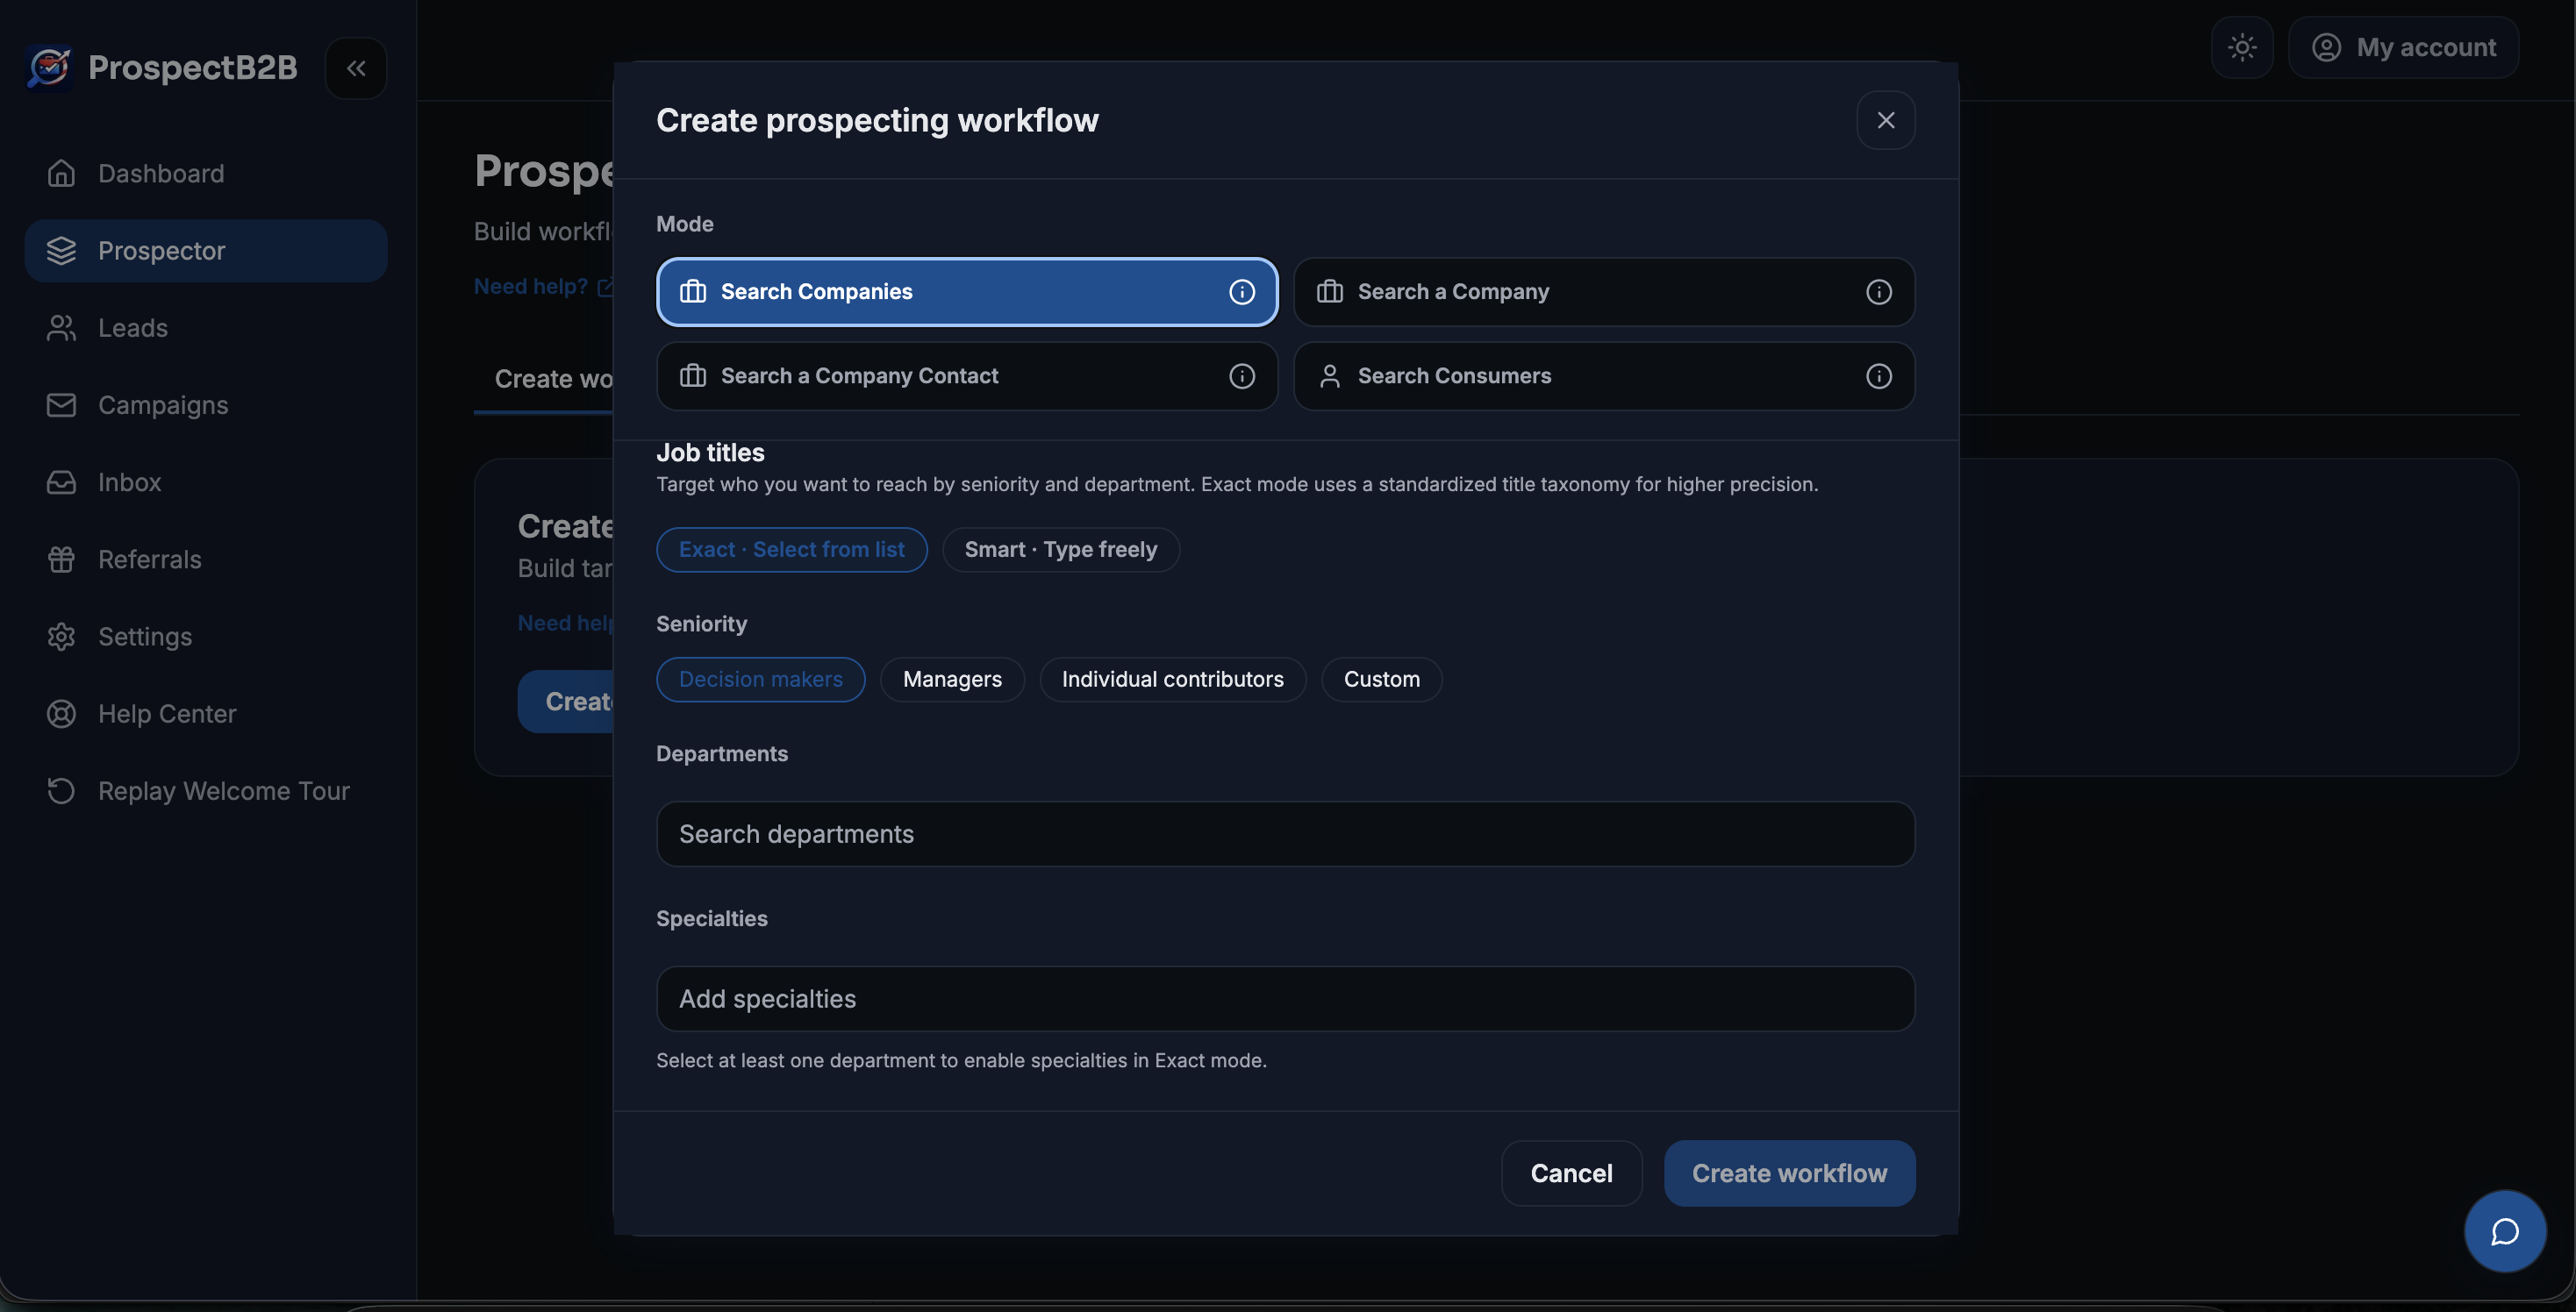Click the Leads icon in the sidebar
This screenshot has height=1312, width=2576.
61,328
